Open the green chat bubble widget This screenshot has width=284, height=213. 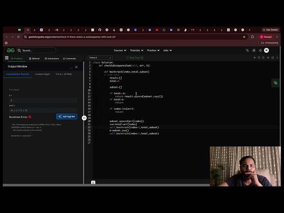point(276,83)
